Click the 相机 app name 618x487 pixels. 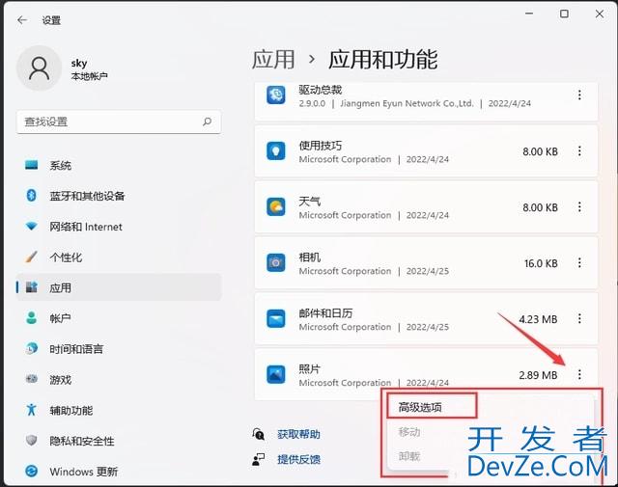pos(309,257)
